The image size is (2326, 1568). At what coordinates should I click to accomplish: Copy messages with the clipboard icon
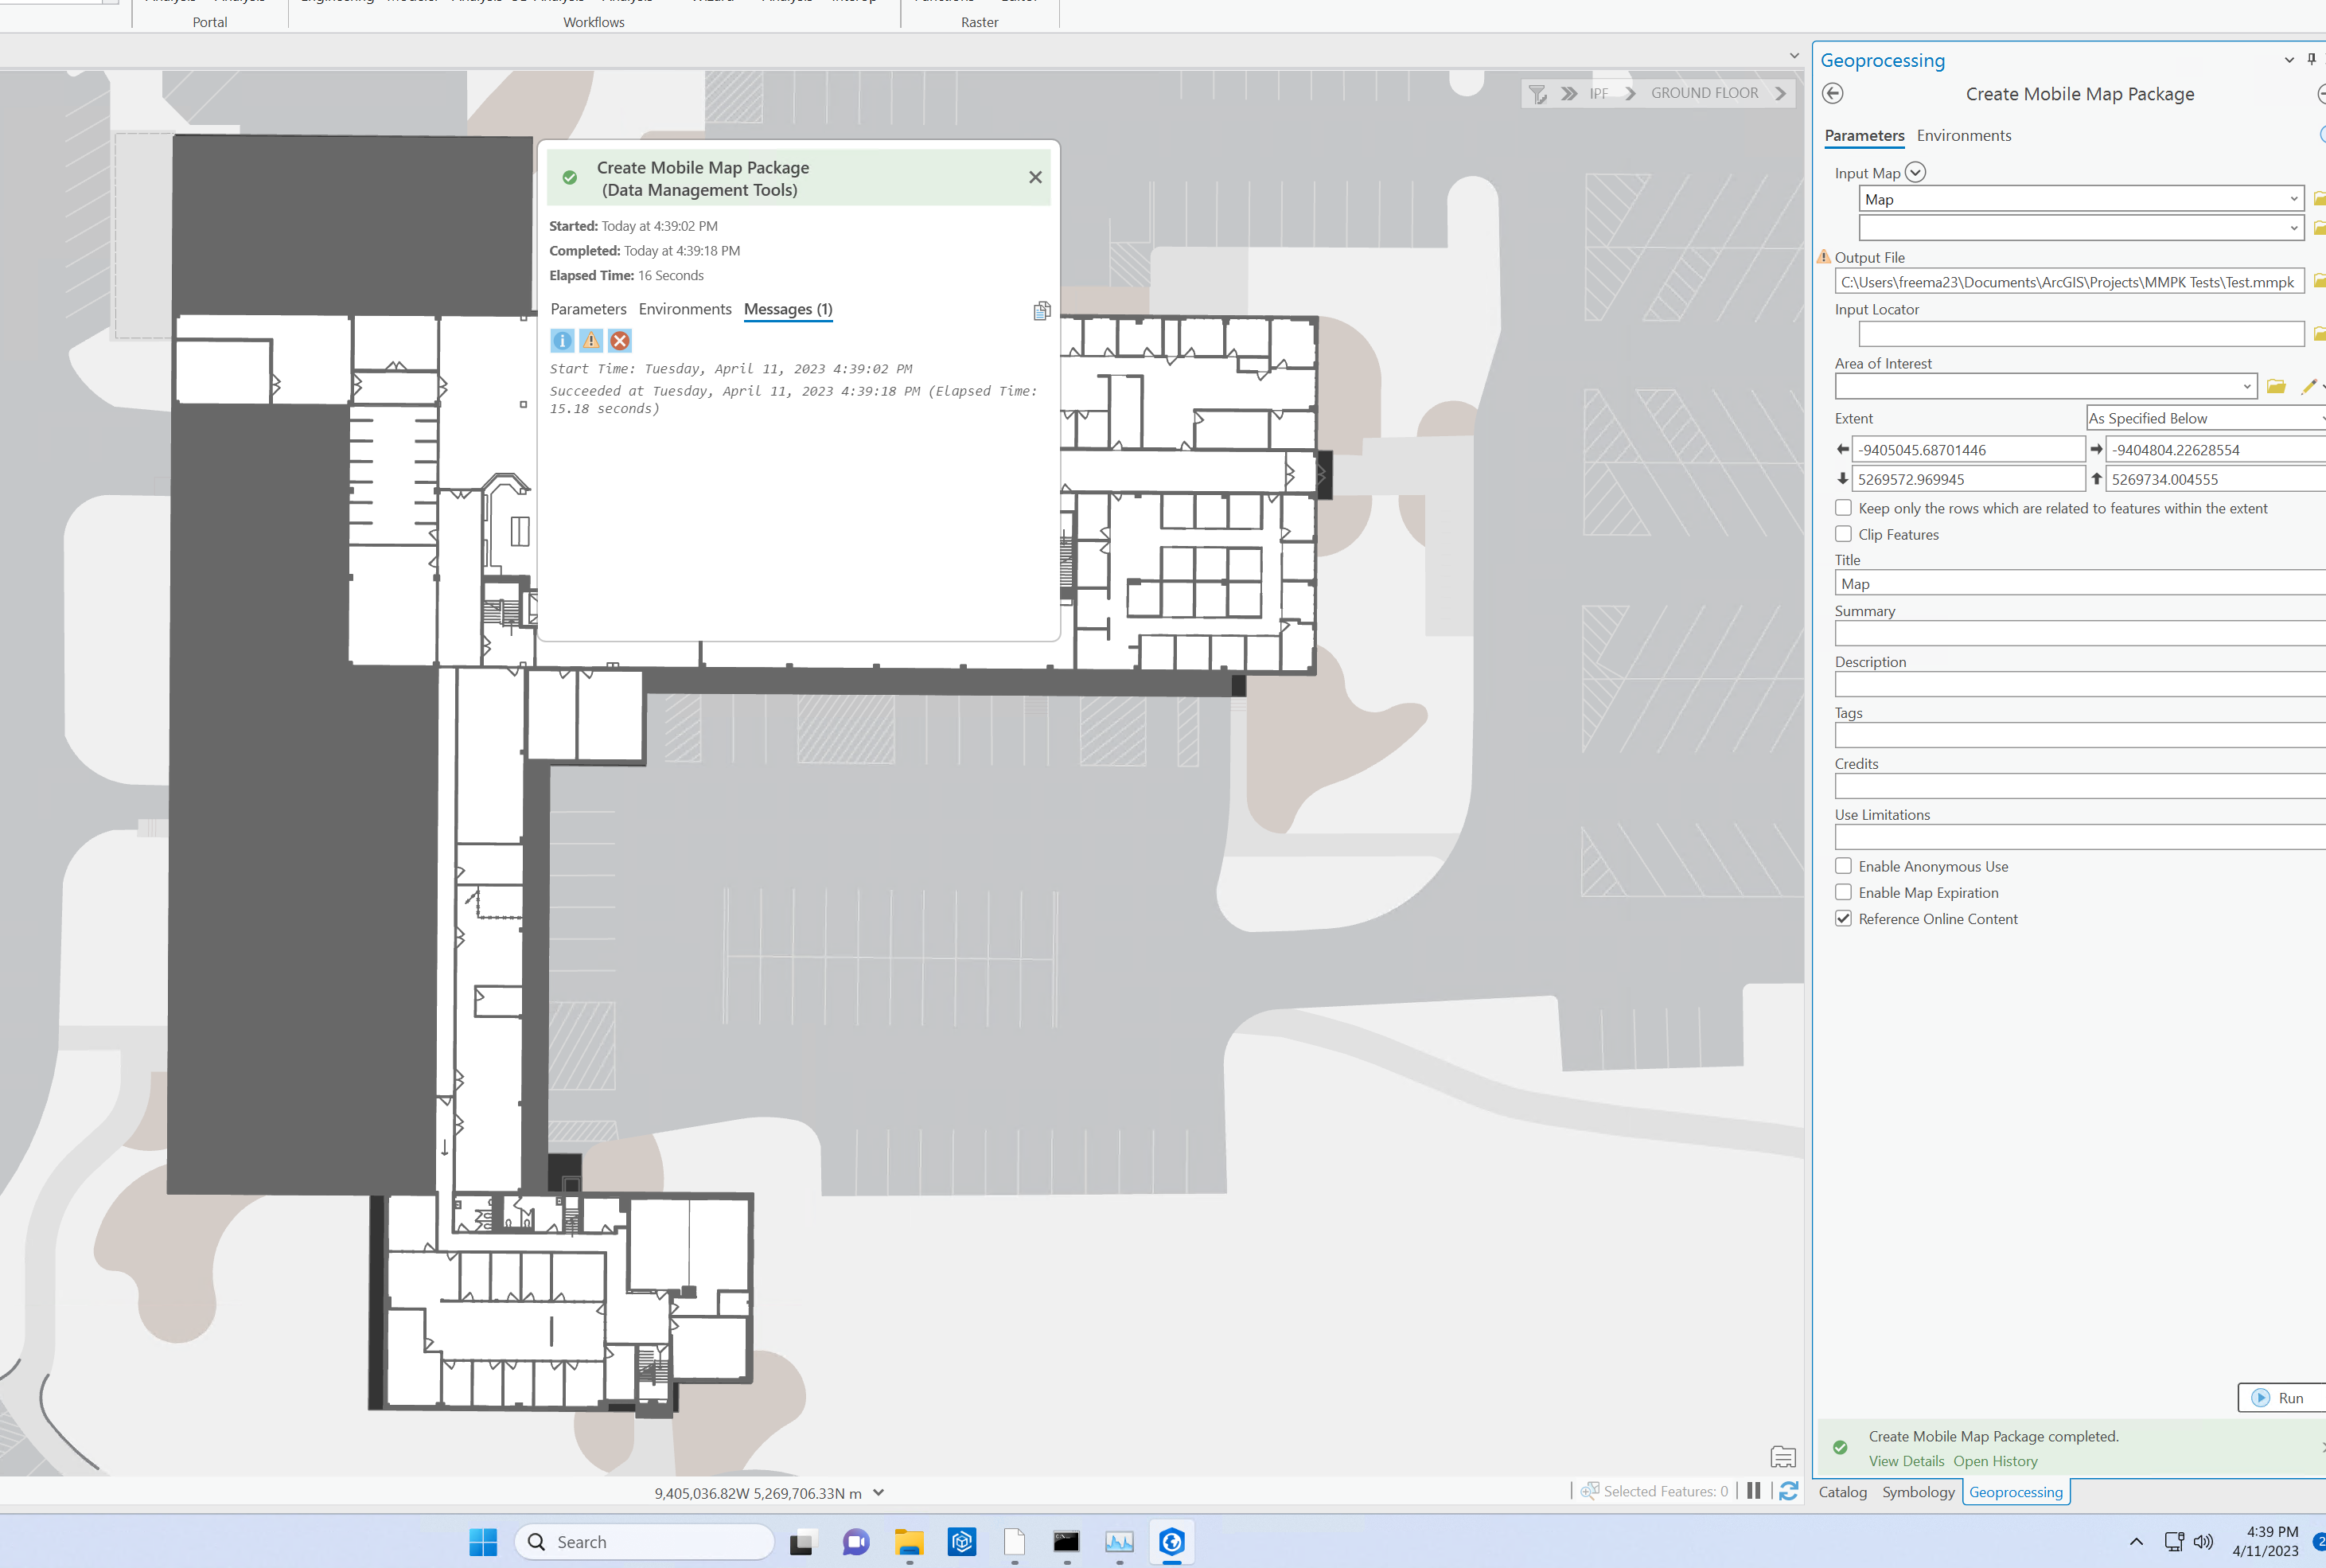pyautogui.click(x=1042, y=311)
